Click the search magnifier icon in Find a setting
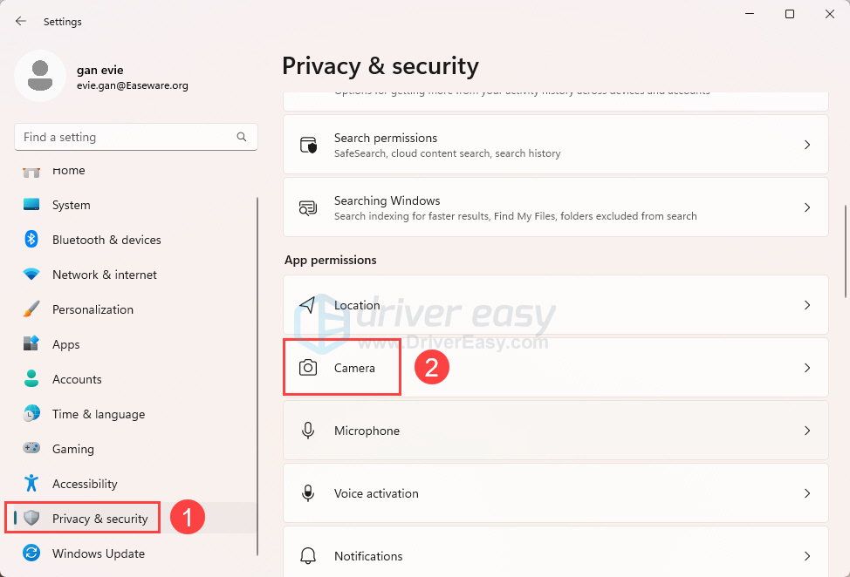This screenshot has height=577, width=850. pos(242,137)
